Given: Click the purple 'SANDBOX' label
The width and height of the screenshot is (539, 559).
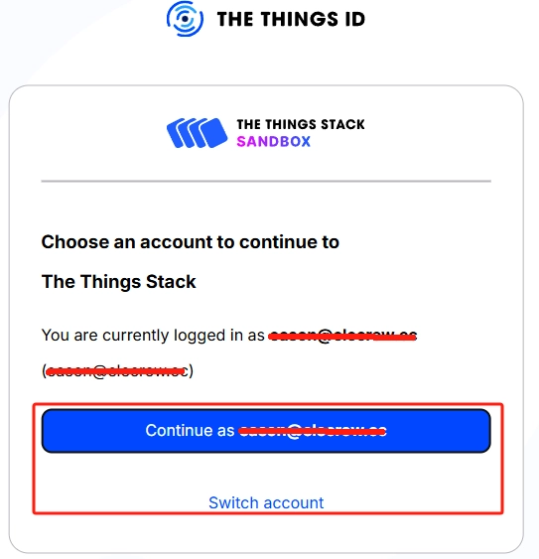Looking at the screenshot, I should [273, 142].
